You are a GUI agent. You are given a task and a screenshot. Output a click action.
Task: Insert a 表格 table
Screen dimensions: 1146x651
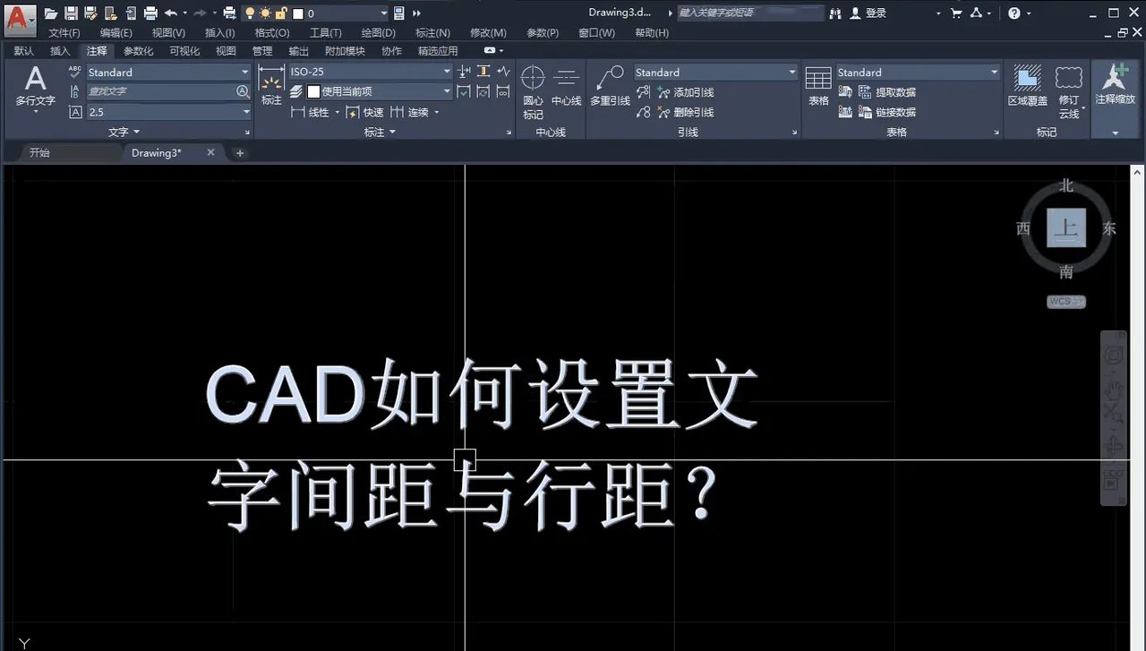[x=817, y=87]
